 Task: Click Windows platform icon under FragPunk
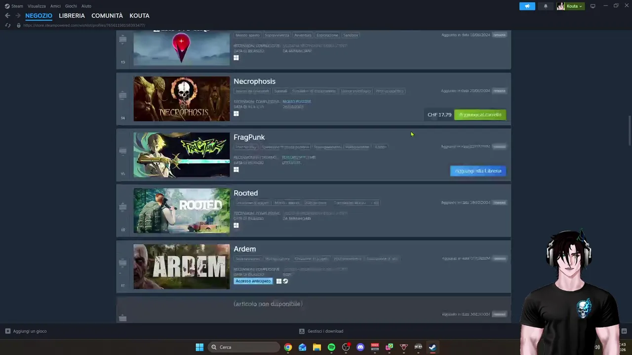pos(236,169)
